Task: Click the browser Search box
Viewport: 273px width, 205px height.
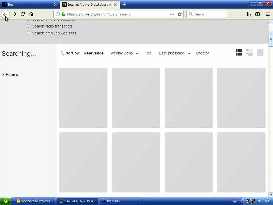Action: [207, 14]
